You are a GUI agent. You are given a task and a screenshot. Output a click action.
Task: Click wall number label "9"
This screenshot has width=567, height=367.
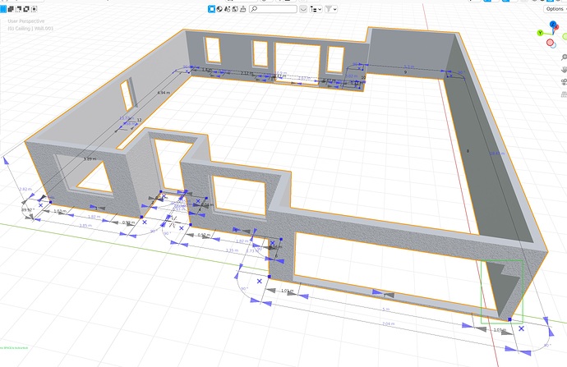click(405, 72)
